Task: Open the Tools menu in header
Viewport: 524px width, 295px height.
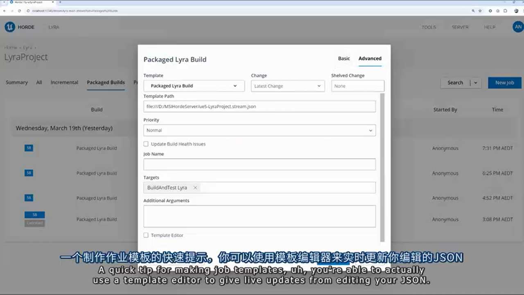Action: (x=429, y=27)
